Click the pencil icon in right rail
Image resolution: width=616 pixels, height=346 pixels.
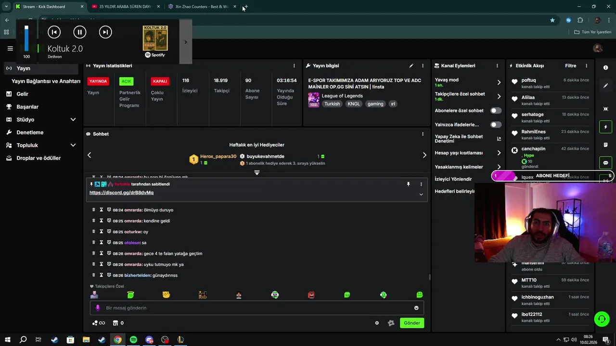[605, 86]
